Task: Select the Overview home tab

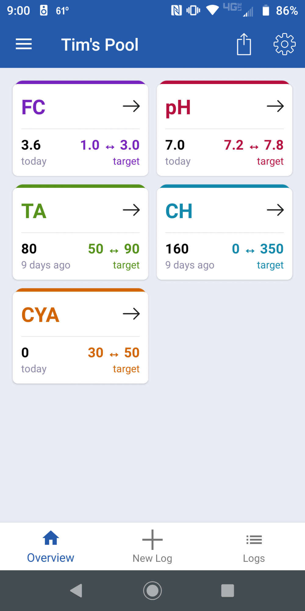Action: coord(51,547)
